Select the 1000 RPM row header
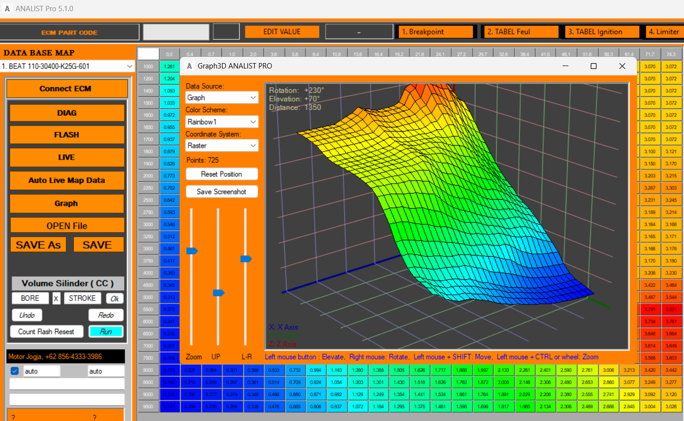The image size is (684, 421). [148, 67]
